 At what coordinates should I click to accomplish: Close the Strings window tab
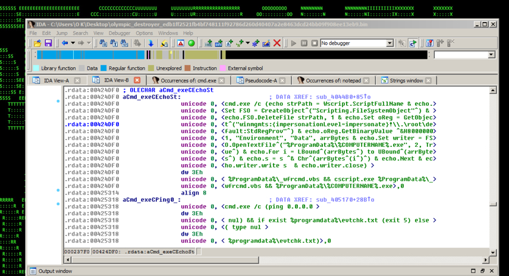429,80
